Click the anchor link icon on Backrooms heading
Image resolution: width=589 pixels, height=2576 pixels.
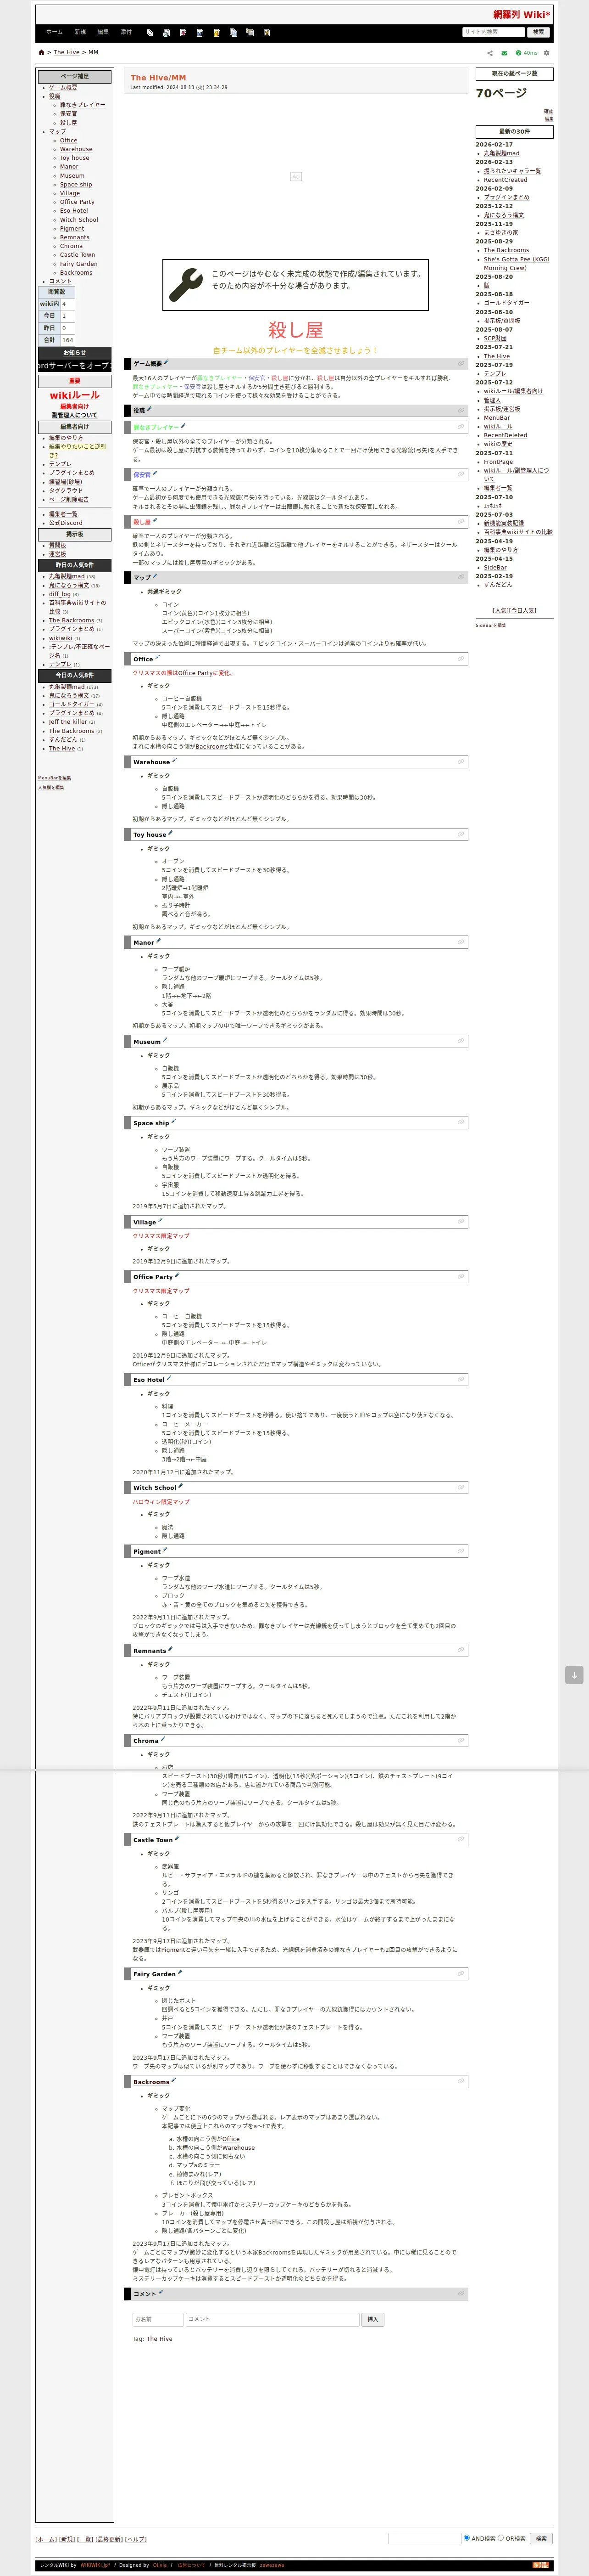[461, 2082]
